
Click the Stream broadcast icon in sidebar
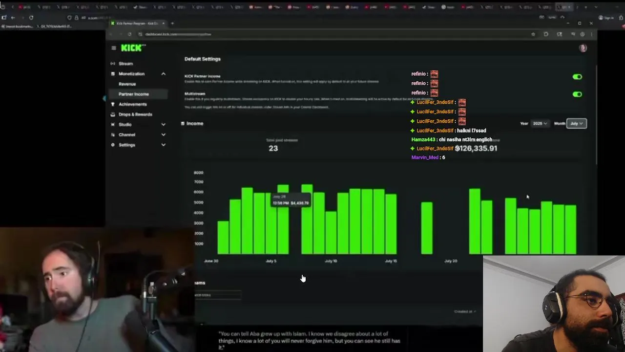pyautogui.click(x=113, y=64)
